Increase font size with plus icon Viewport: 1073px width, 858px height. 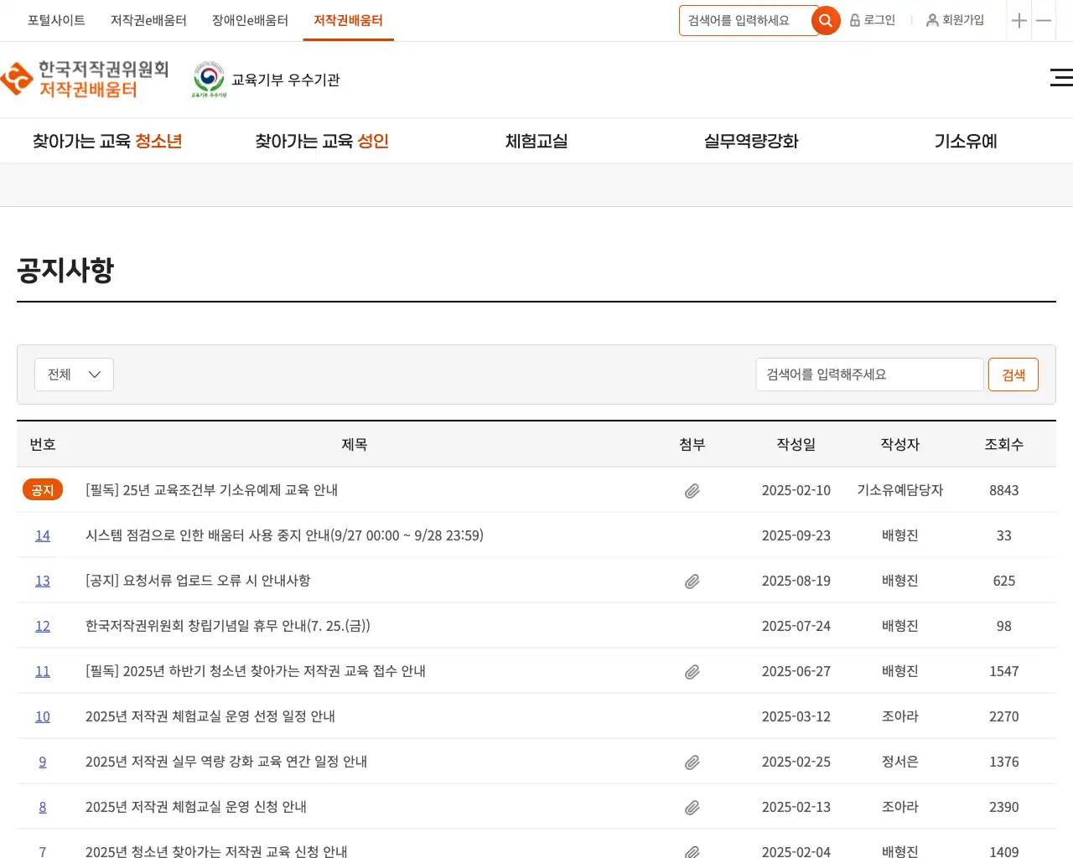pos(1019,21)
